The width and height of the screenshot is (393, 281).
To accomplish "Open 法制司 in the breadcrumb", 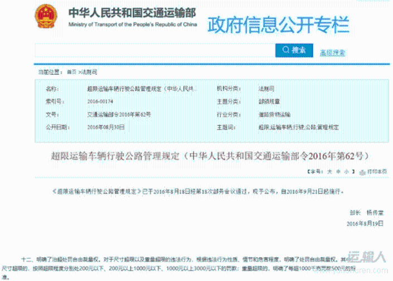I will (x=89, y=72).
